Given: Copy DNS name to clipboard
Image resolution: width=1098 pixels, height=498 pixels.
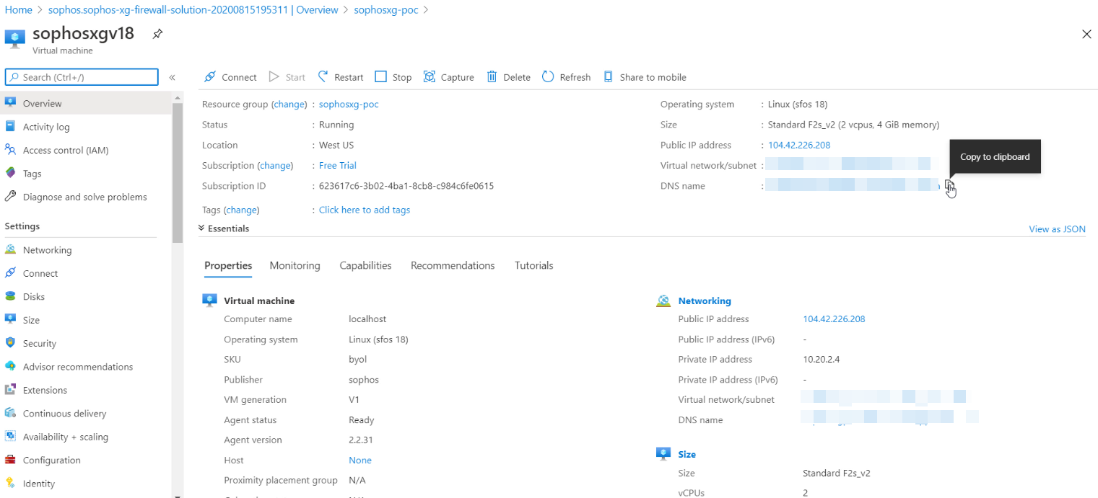Looking at the screenshot, I should pos(949,186).
